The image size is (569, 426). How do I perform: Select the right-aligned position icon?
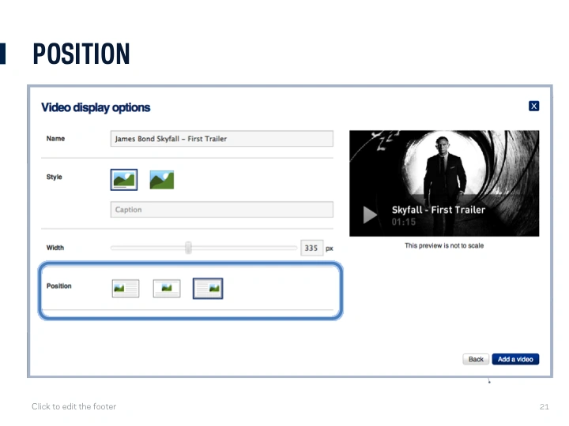pos(208,289)
